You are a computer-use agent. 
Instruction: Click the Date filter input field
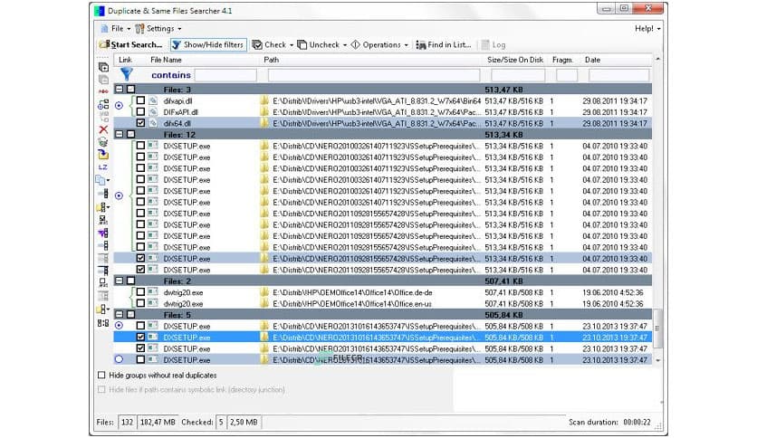(x=619, y=75)
